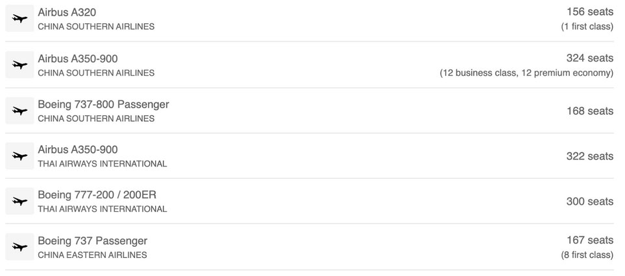Click the plane icon beside Airbus A320
This screenshot has width=625, height=276.
click(19, 18)
